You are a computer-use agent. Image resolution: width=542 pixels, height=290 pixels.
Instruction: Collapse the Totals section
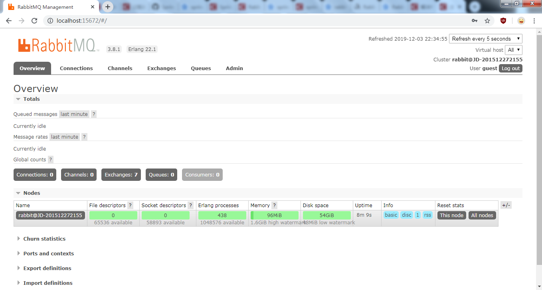(x=18, y=99)
